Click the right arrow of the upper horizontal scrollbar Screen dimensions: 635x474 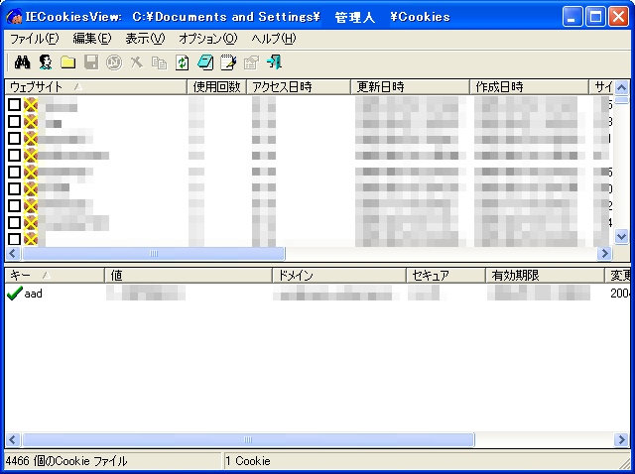click(x=605, y=254)
